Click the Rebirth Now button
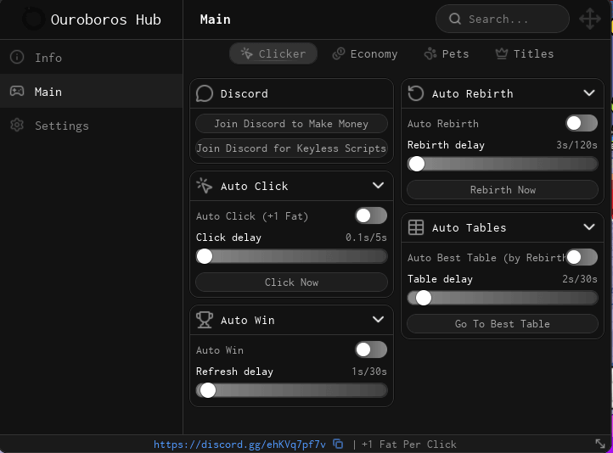The height and width of the screenshot is (453, 613). coord(503,190)
